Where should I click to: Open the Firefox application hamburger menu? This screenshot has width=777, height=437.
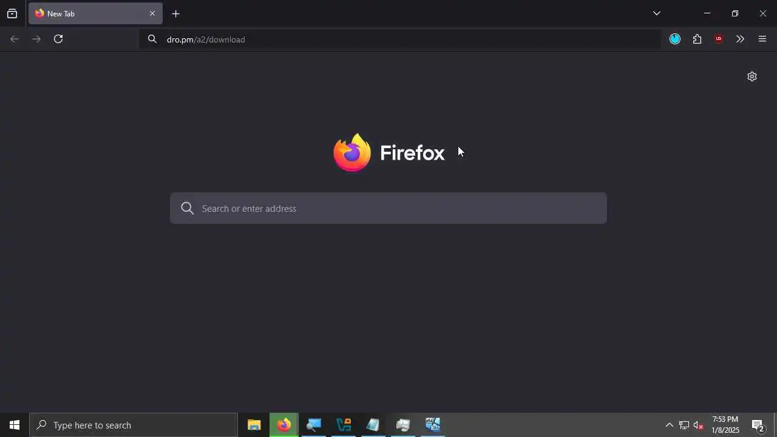tap(762, 39)
